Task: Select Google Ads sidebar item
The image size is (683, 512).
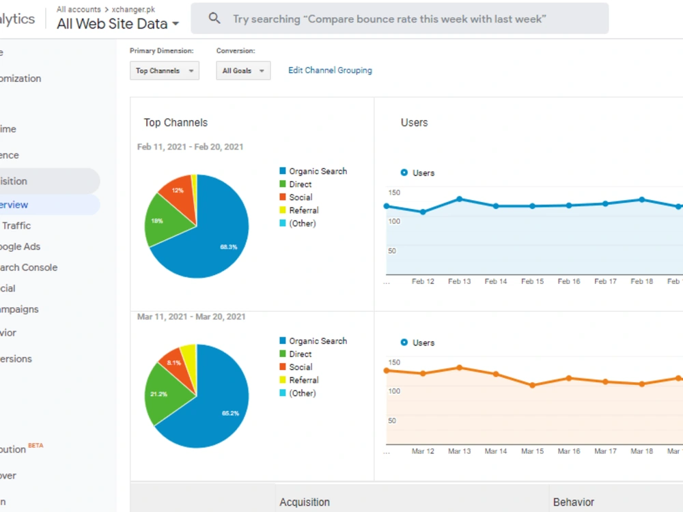Action: click(20, 246)
